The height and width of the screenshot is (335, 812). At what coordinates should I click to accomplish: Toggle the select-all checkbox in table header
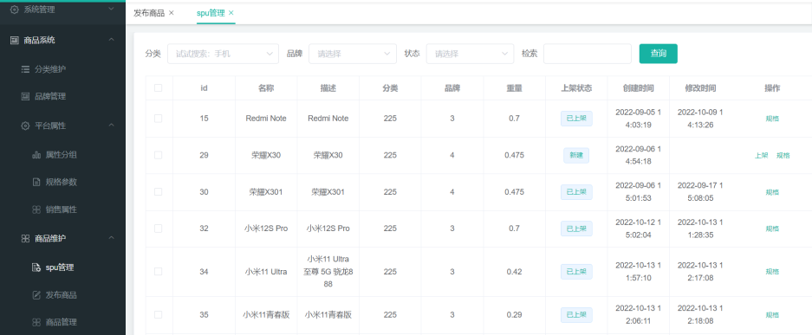(x=158, y=88)
